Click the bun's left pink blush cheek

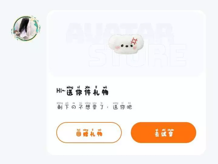(x=117, y=48)
